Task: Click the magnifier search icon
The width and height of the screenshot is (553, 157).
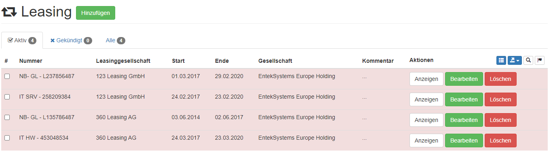Action: 528,60
